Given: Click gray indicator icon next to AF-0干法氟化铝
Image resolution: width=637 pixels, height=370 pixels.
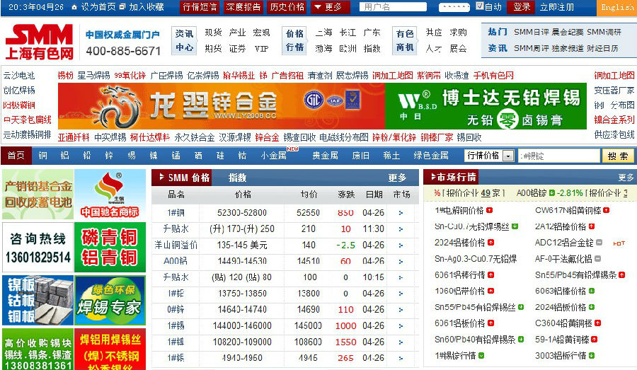Looking at the screenshot, I should coord(597,258).
